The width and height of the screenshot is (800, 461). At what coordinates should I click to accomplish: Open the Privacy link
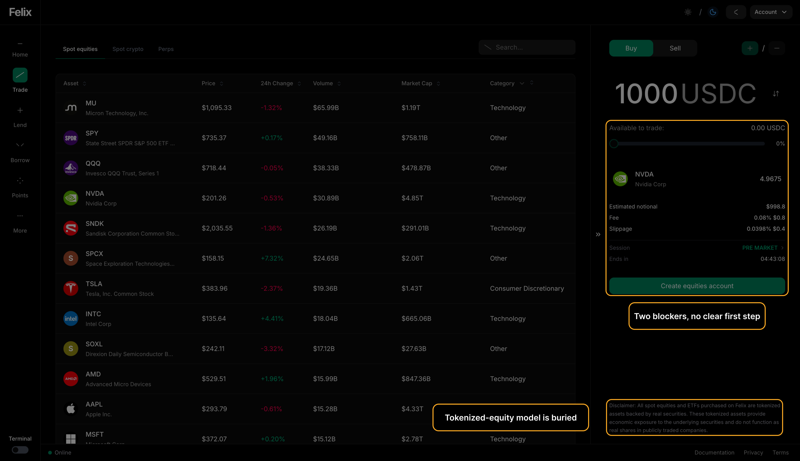pyautogui.click(x=753, y=453)
